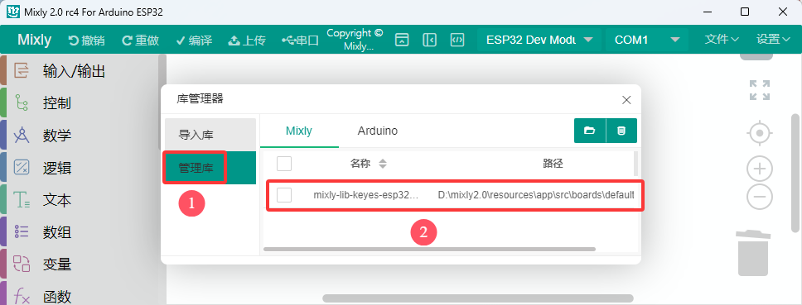
Task: Zoom out the workspace with minus icon
Action: 760,197
